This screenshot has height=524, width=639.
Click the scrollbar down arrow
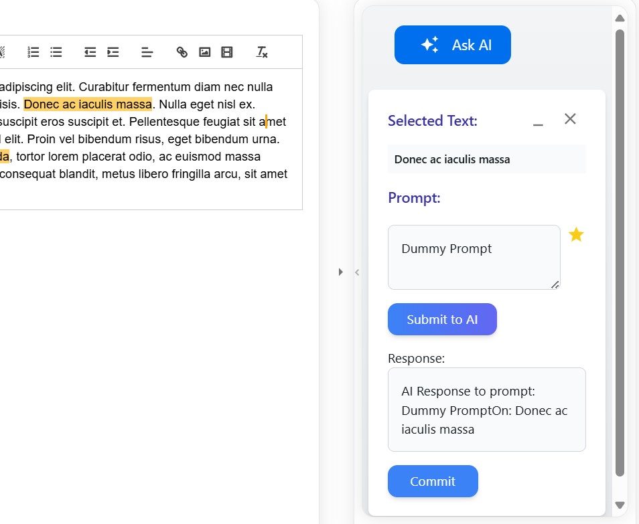pyautogui.click(x=620, y=505)
